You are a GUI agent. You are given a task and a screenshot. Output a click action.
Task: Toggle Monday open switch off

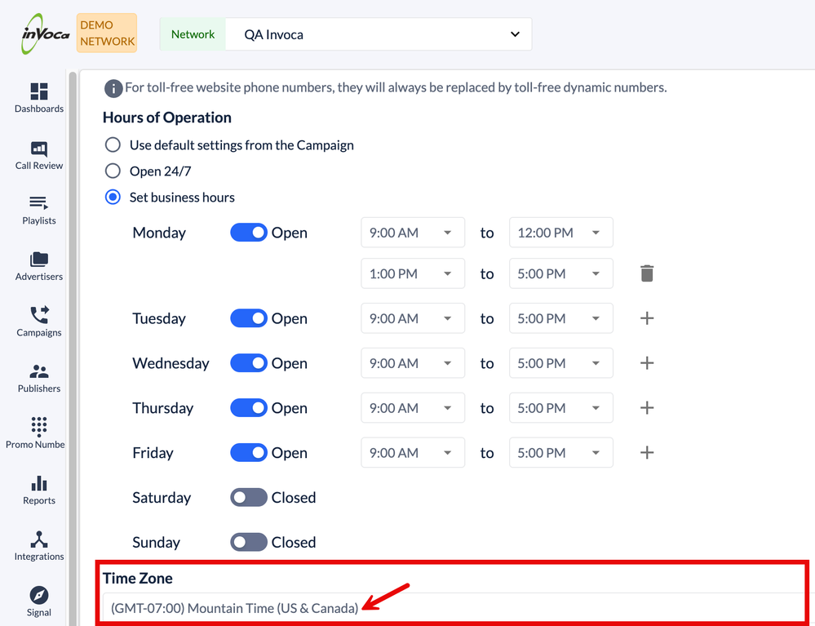coord(249,233)
